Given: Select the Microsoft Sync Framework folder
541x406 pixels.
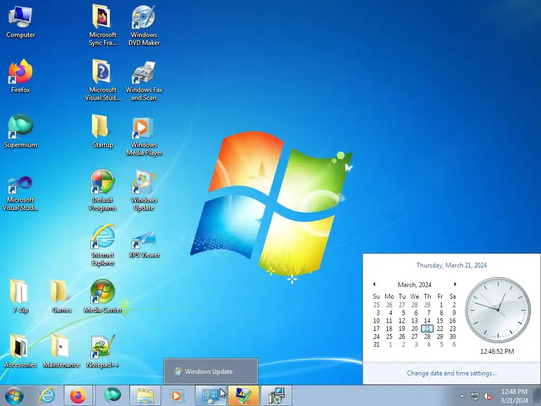Looking at the screenshot, I should tap(102, 25).
